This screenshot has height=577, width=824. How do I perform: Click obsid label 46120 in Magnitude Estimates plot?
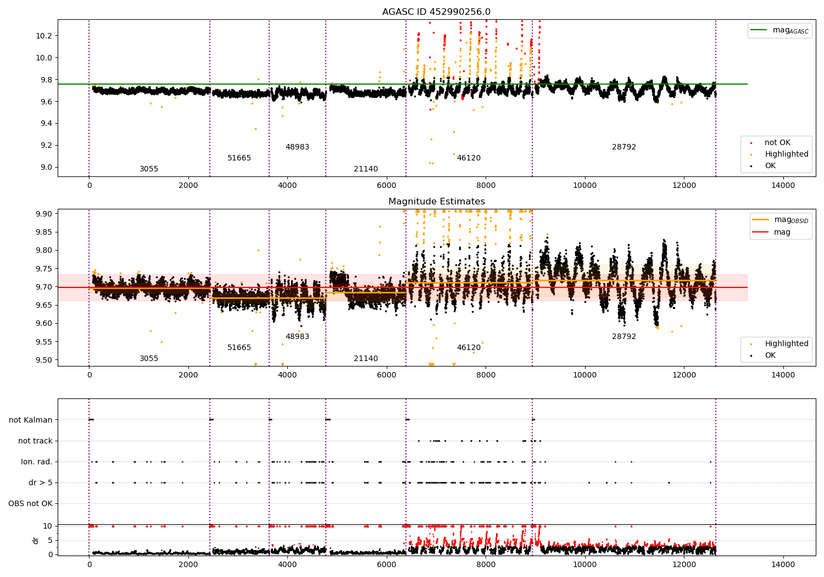[x=469, y=348]
